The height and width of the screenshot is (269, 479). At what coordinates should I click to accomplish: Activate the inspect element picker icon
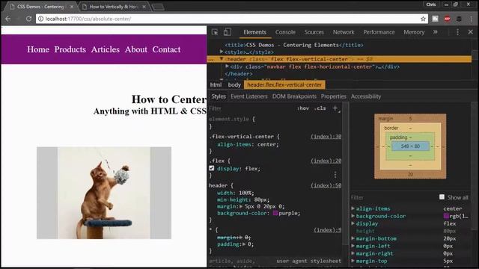point(215,32)
